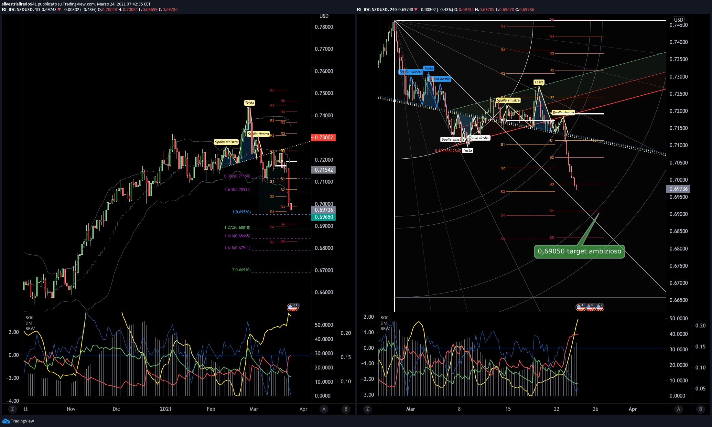Screen dimensions: 712x427
Task: Click the 1.272(0.68818) Fibonacci level label
Action: (237, 228)
